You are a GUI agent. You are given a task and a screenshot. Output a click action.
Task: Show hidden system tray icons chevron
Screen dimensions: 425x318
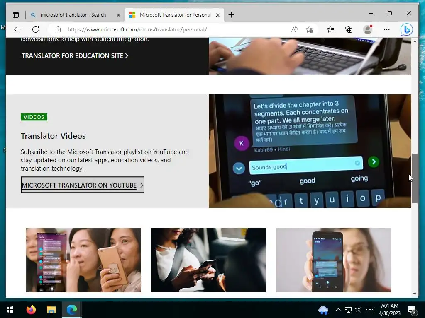coord(338,310)
